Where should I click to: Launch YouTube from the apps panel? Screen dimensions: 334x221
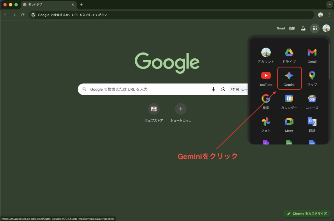point(266,78)
